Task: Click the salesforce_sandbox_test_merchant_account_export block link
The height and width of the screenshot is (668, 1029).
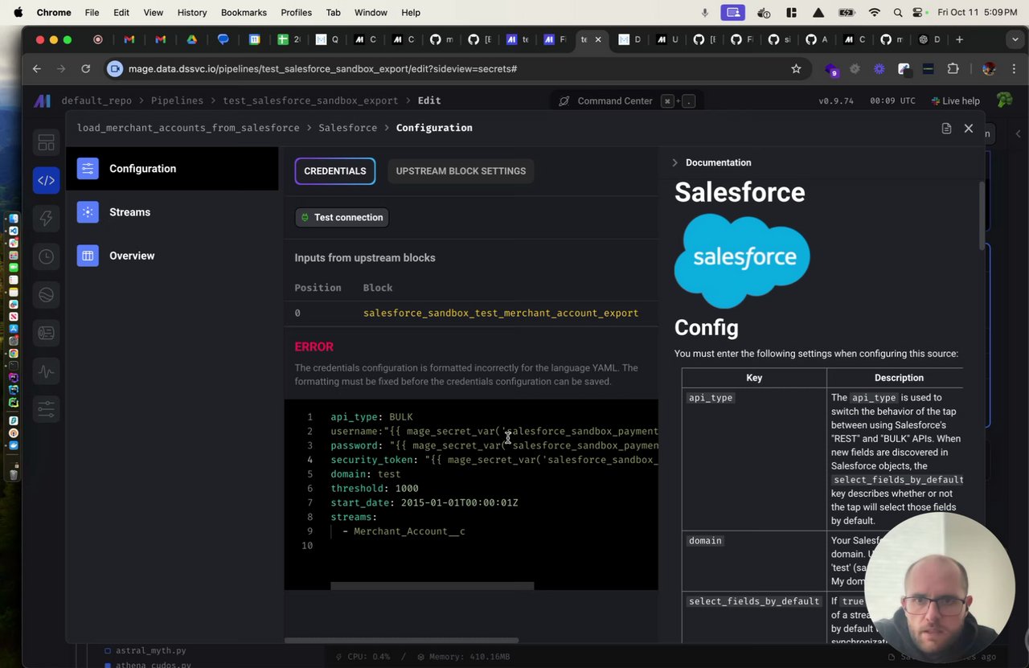Action: 501,314
